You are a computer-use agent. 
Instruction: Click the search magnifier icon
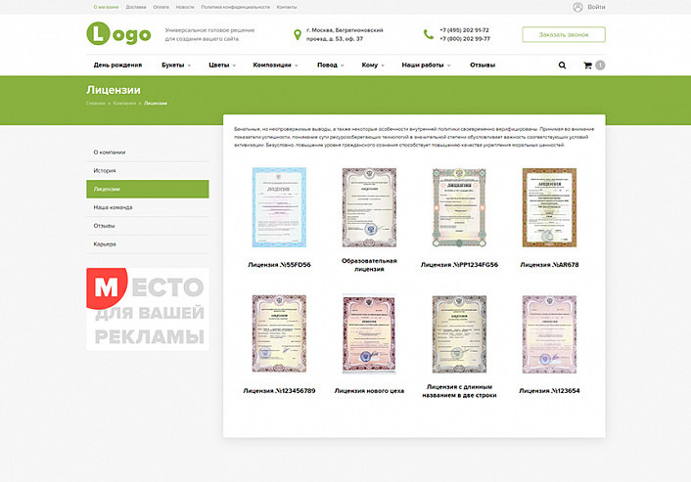click(562, 66)
